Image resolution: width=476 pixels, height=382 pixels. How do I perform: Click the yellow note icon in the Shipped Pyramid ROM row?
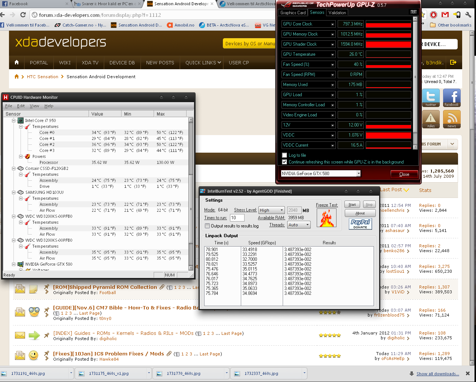33,289
